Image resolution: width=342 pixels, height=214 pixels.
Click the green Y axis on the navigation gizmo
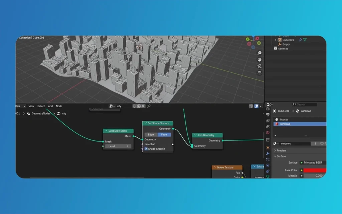pos(247,39)
